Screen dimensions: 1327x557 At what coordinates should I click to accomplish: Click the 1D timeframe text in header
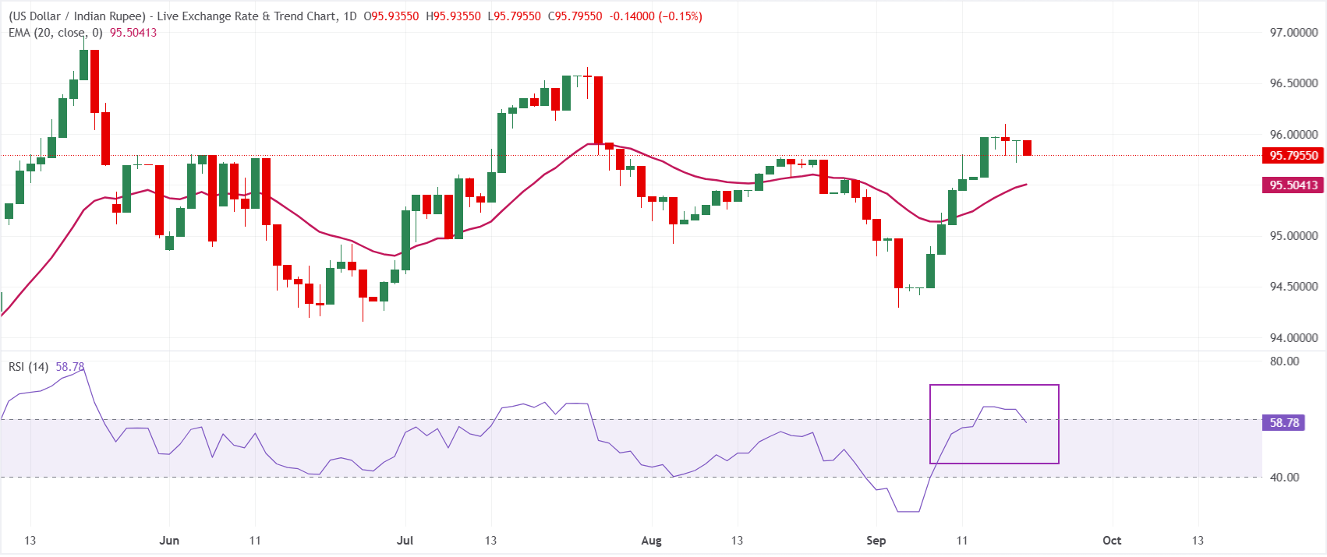click(349, 16)
